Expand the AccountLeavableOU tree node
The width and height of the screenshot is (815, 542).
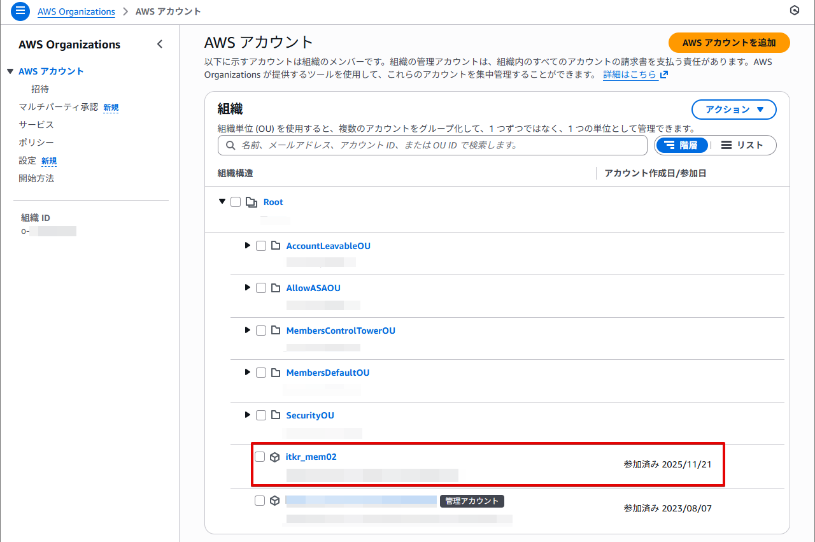[x=248, y=246]
